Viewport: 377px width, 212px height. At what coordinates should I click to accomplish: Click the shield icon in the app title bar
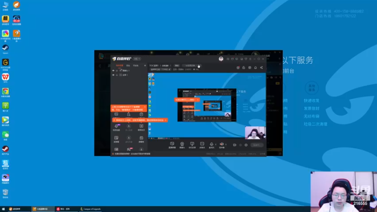click(246, 59)
